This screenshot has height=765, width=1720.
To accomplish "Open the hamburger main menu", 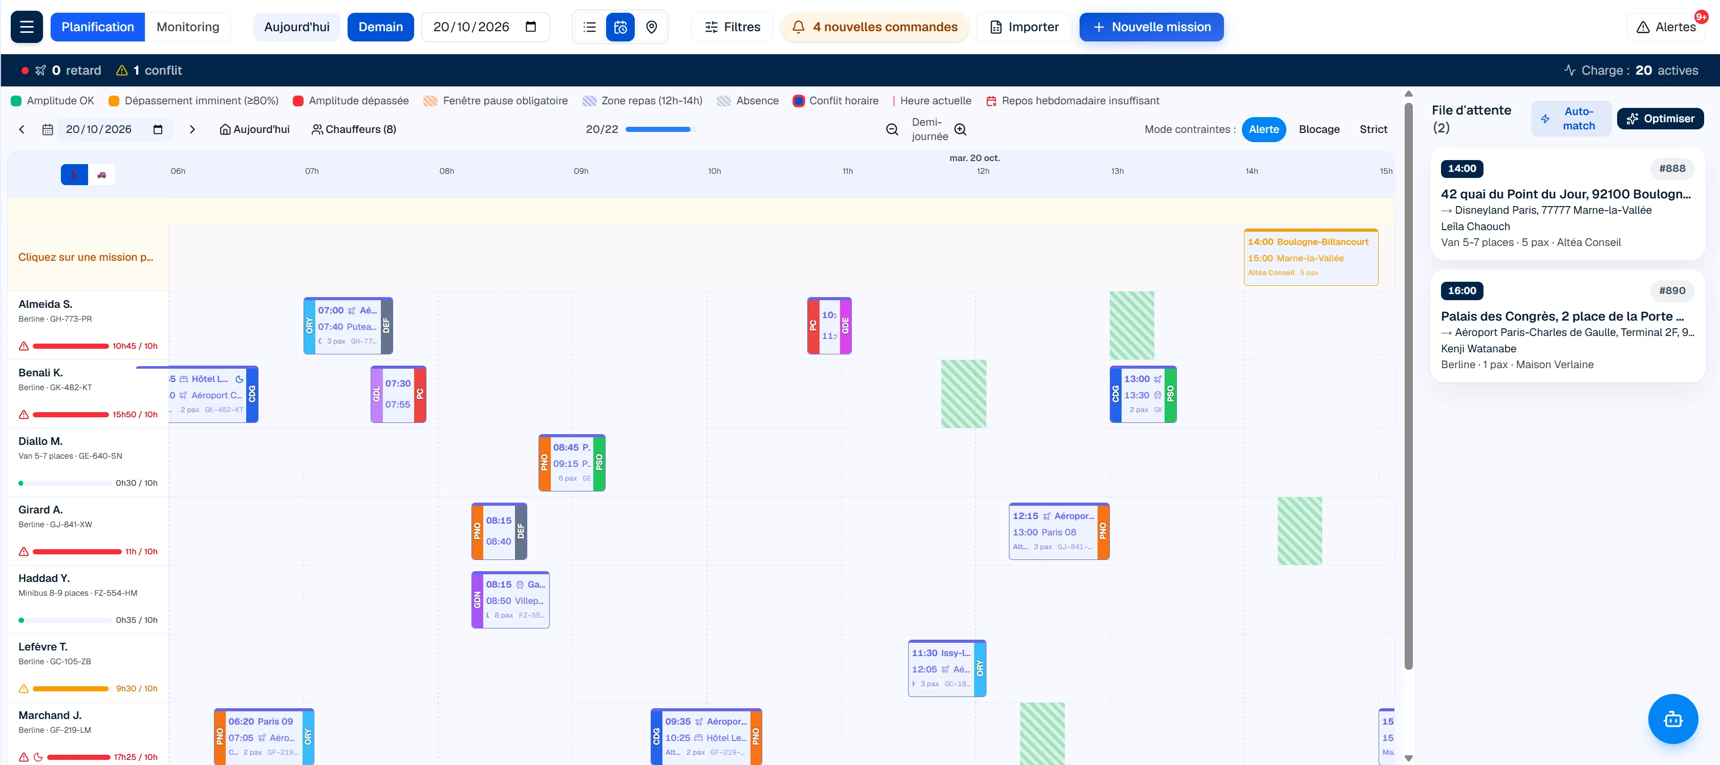I will (x=27, y=27).
